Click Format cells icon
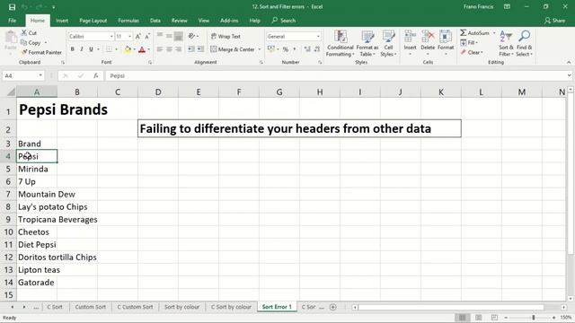The height and width of the screenshot is (323, 575). pyautogui.click(x=446, y=37)
